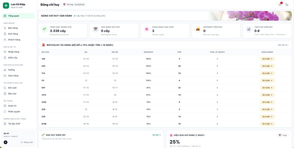Click the 91% ripeness value
Screen dimensions: 294x148
[148, 88]
